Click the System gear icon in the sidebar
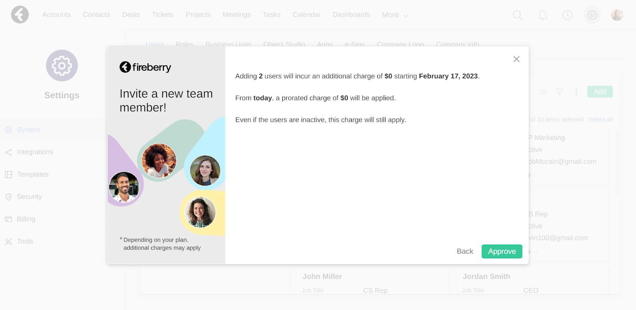The width and height of the screenshot is (636, 310). tap(8, 130)
